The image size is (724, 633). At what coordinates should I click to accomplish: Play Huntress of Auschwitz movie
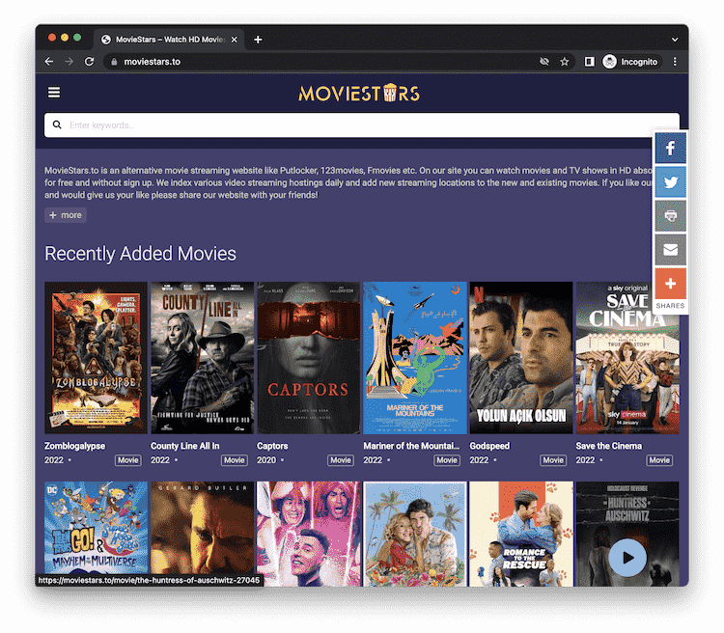[x=627, y=558]
